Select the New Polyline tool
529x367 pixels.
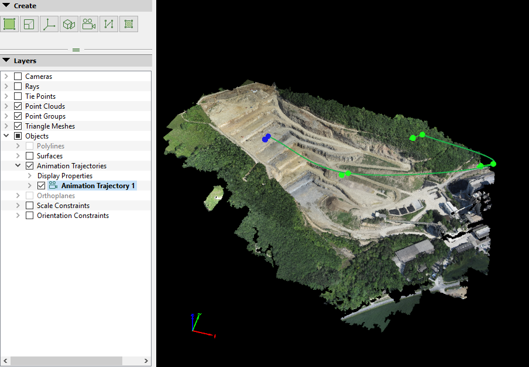click(109, 24)
